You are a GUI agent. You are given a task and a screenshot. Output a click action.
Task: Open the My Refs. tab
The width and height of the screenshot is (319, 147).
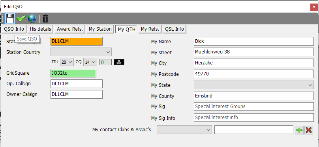point(150,29)
